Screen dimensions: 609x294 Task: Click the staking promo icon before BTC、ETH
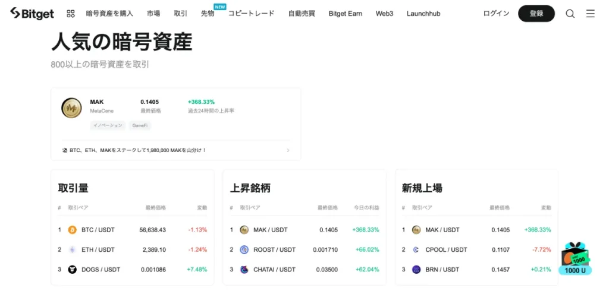(65, 150)
